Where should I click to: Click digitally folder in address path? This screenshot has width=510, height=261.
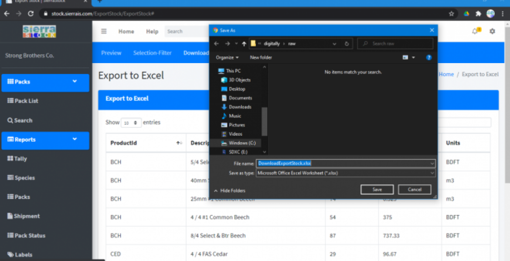272,44
